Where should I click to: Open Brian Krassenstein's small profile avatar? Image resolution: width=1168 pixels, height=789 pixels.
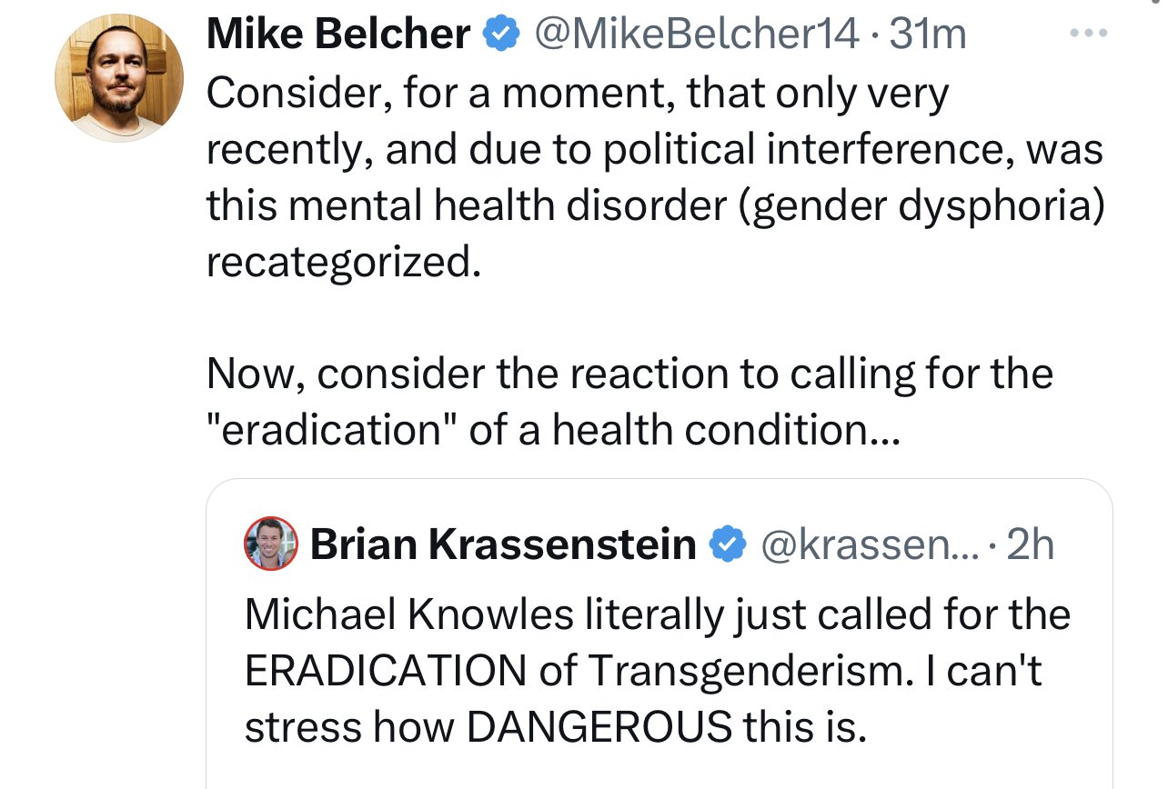pyautogui.click(x=271, y=544)
